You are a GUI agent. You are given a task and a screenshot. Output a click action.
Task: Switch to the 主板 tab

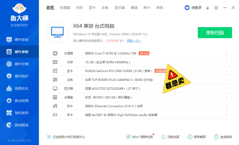tap(105, 8)
